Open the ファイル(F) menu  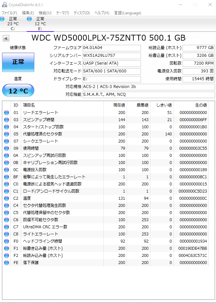[9, 13]
